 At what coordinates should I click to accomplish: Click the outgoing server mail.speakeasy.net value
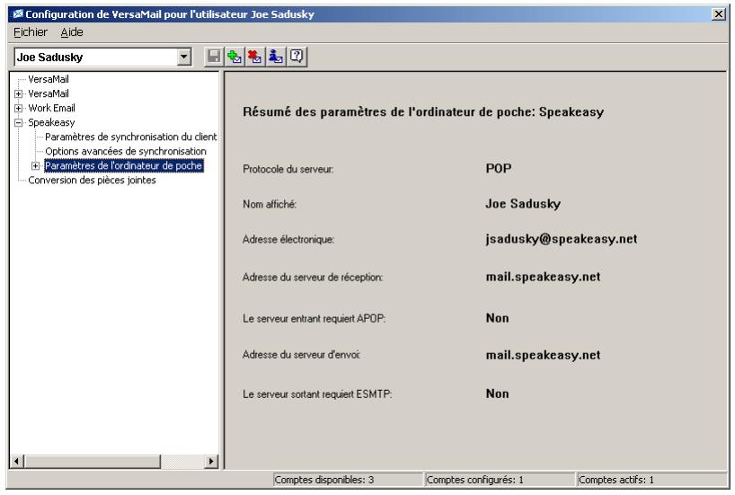point(543,356)
